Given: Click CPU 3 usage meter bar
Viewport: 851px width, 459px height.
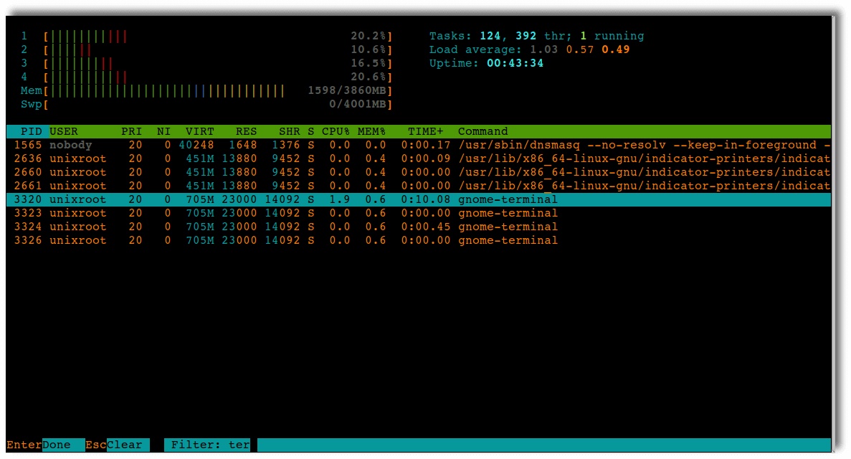Looking at the screenshot, I should (218, 64).
